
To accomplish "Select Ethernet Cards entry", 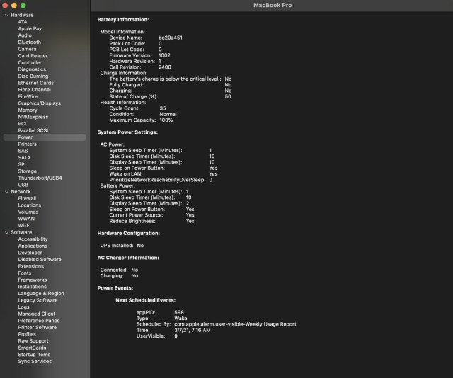I will [36, 83].
